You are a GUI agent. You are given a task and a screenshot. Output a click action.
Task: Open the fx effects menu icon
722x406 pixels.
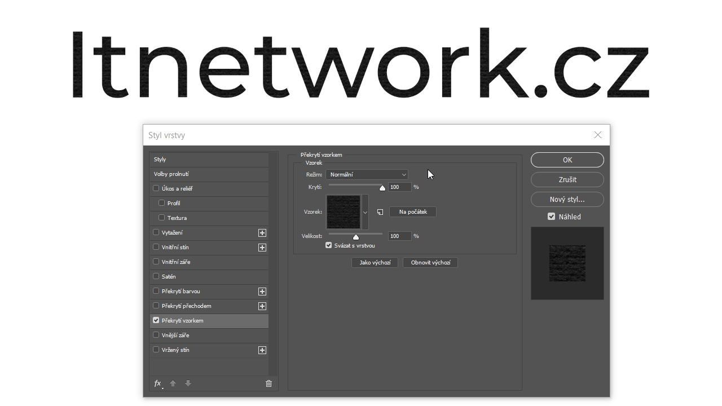[158, 383]
